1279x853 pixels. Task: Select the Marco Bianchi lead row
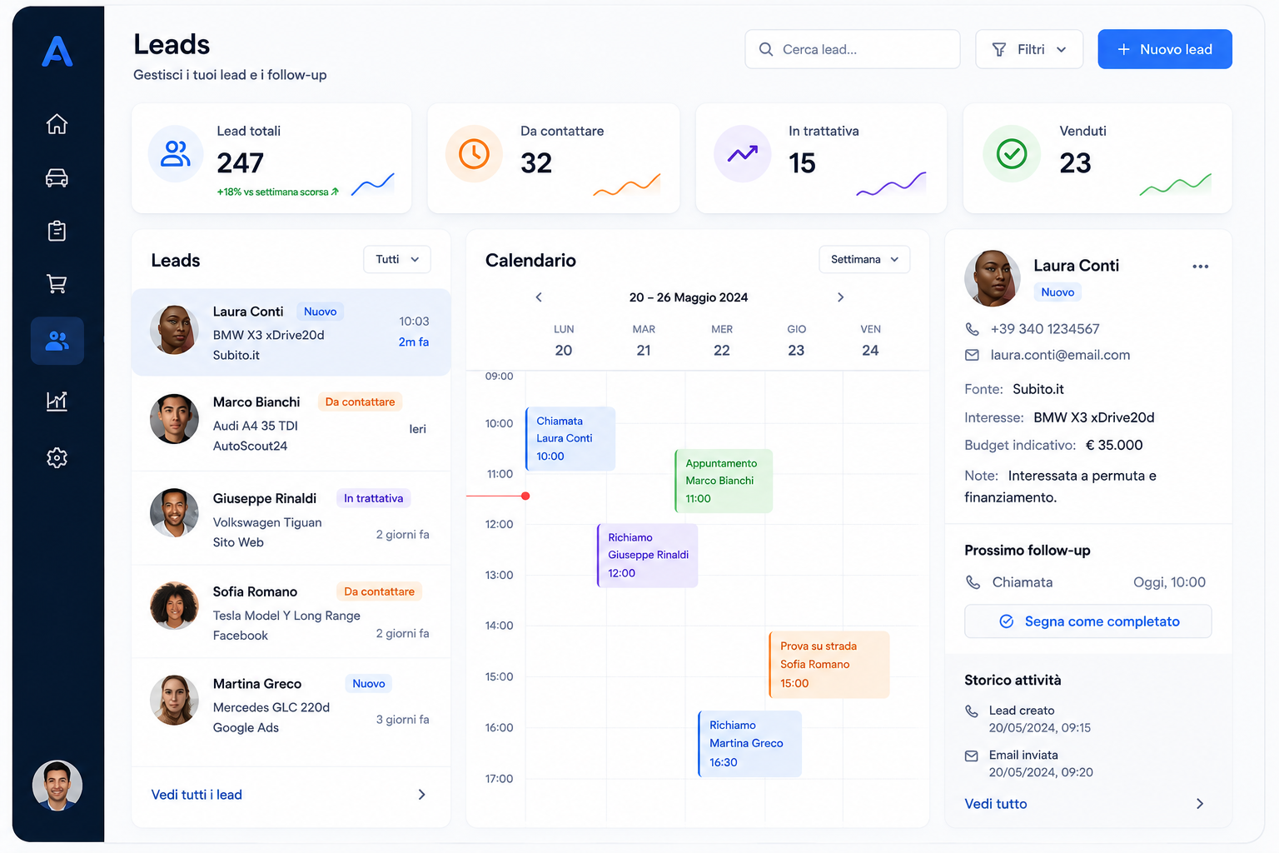coord(291,423)
